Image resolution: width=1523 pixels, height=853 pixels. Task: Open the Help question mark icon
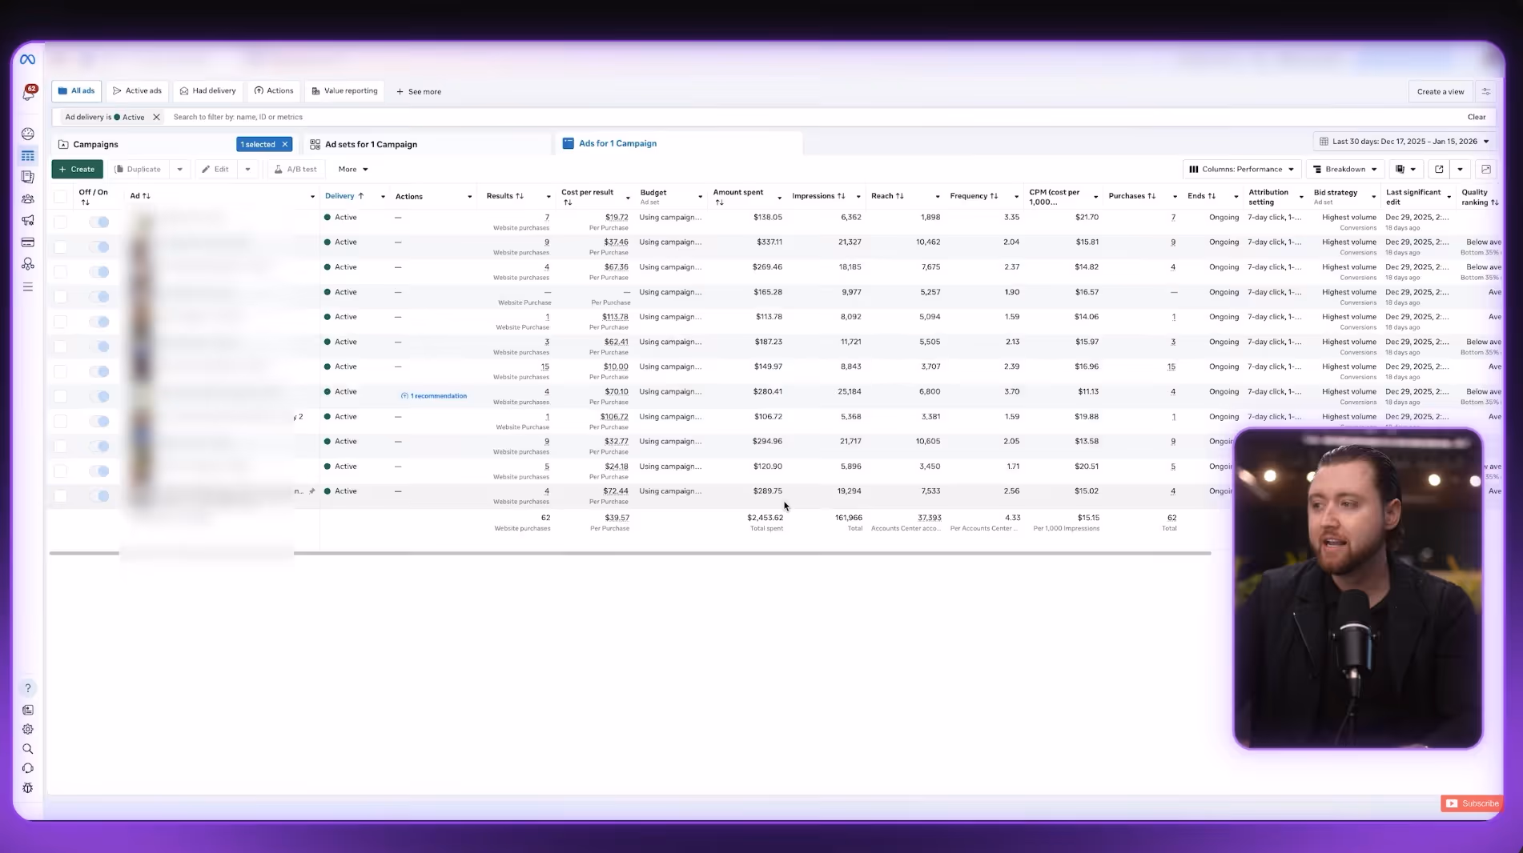click(x=28, y=688)
